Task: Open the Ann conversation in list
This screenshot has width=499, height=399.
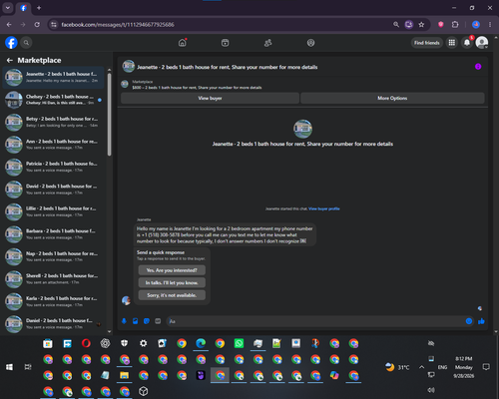Action: pyautogui.click(x=53, y=145)
